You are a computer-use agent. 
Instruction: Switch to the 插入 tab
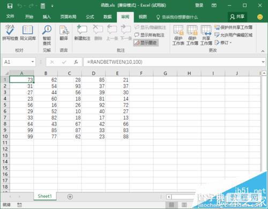[47, 17]
